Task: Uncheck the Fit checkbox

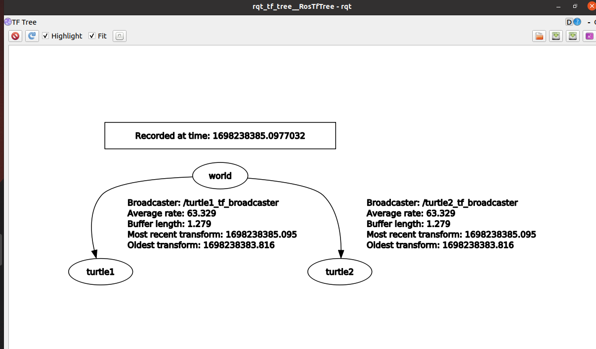Action: click(92, 36)
